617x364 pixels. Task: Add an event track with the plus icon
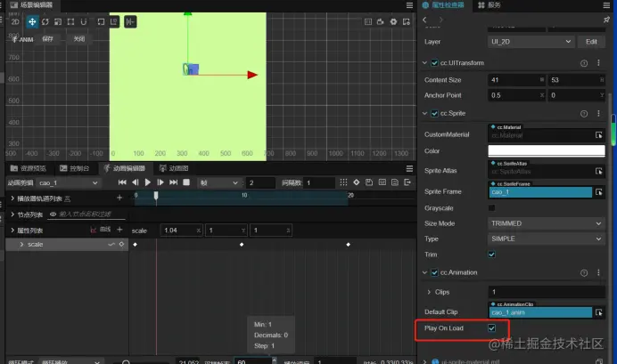(x=119, y=198)
